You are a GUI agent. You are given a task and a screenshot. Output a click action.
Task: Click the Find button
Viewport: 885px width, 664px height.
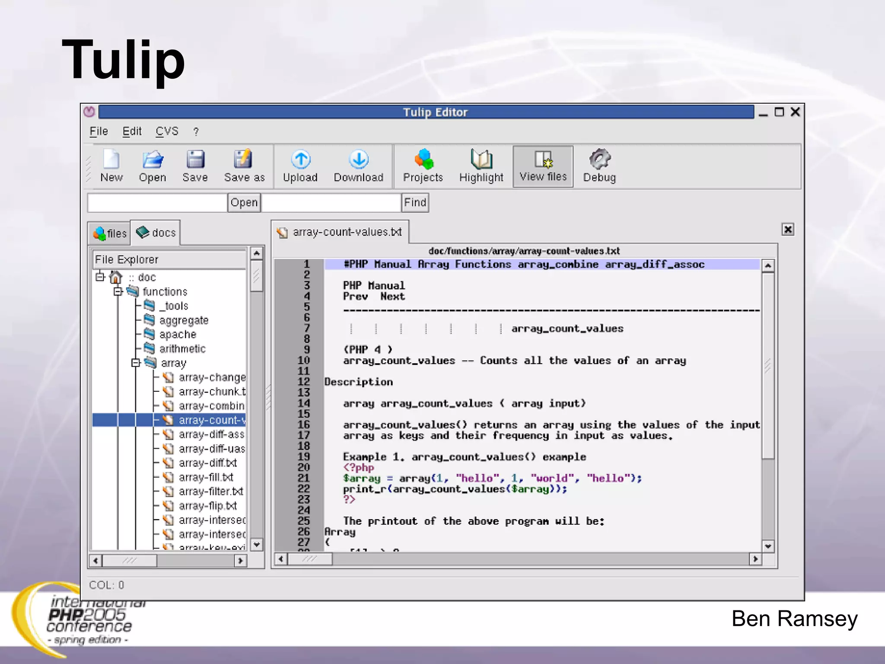415,202
